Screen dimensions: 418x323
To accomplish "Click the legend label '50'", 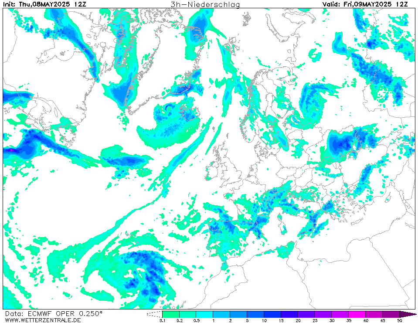I will click(399, 320).
